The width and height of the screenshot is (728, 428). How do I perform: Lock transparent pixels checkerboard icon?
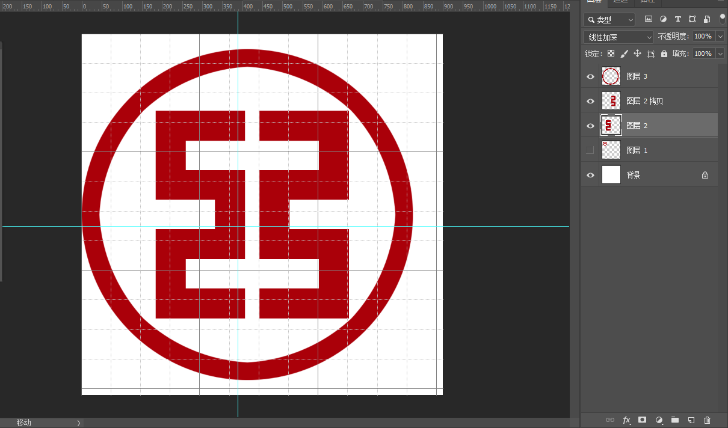(611, 53)
